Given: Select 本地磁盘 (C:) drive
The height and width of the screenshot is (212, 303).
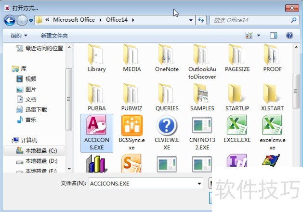Looking at the screenshot, I should point(34,151).
